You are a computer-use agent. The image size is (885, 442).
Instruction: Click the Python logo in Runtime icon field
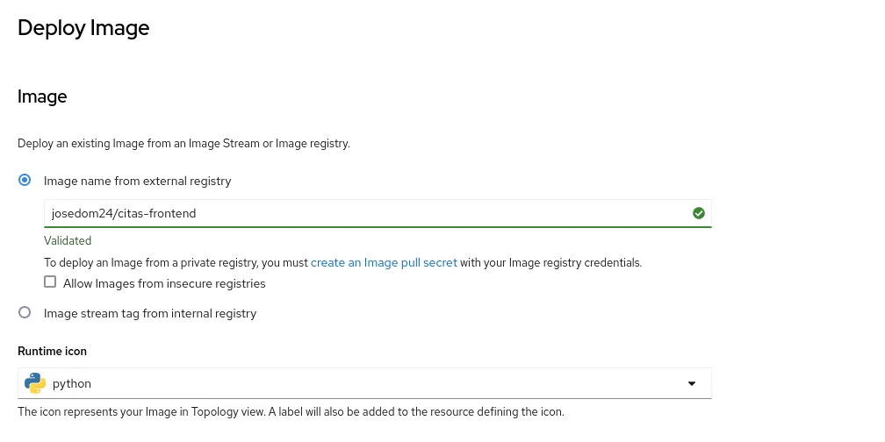(x=35, y=383)
